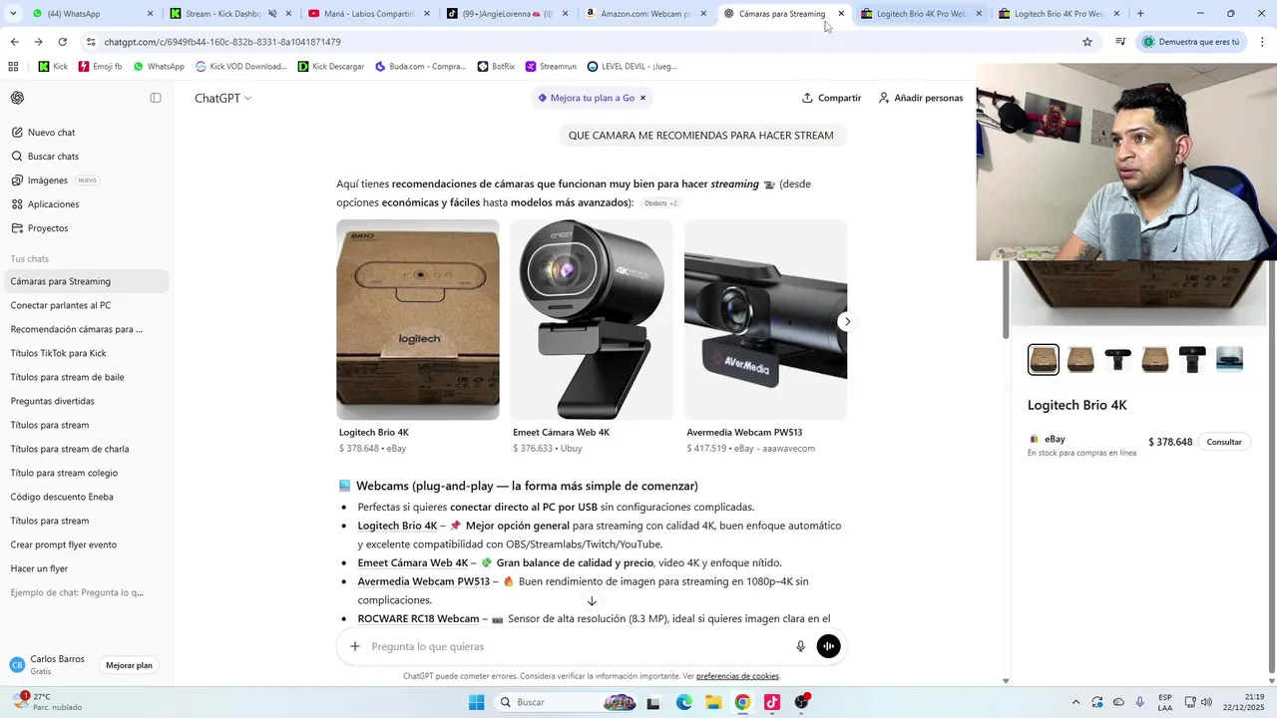The width and height of the screenshot is (1277, 718).
Task: Select the first Logitech Brio thumbnail in side panel
Action: click(1044, 359)
